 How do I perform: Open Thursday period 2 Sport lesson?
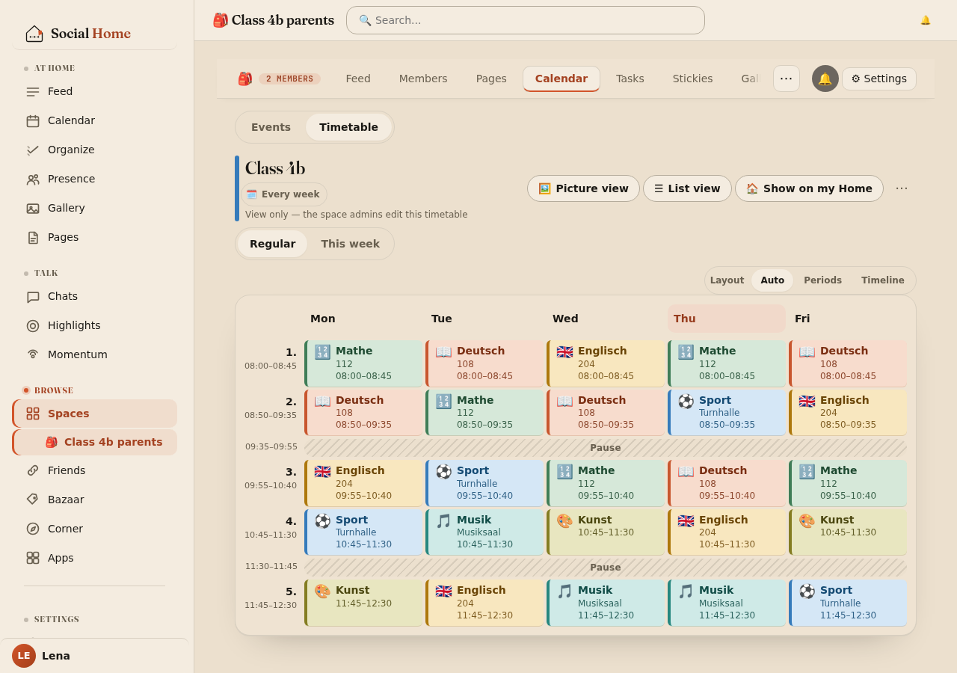click(x=727, y=413)
